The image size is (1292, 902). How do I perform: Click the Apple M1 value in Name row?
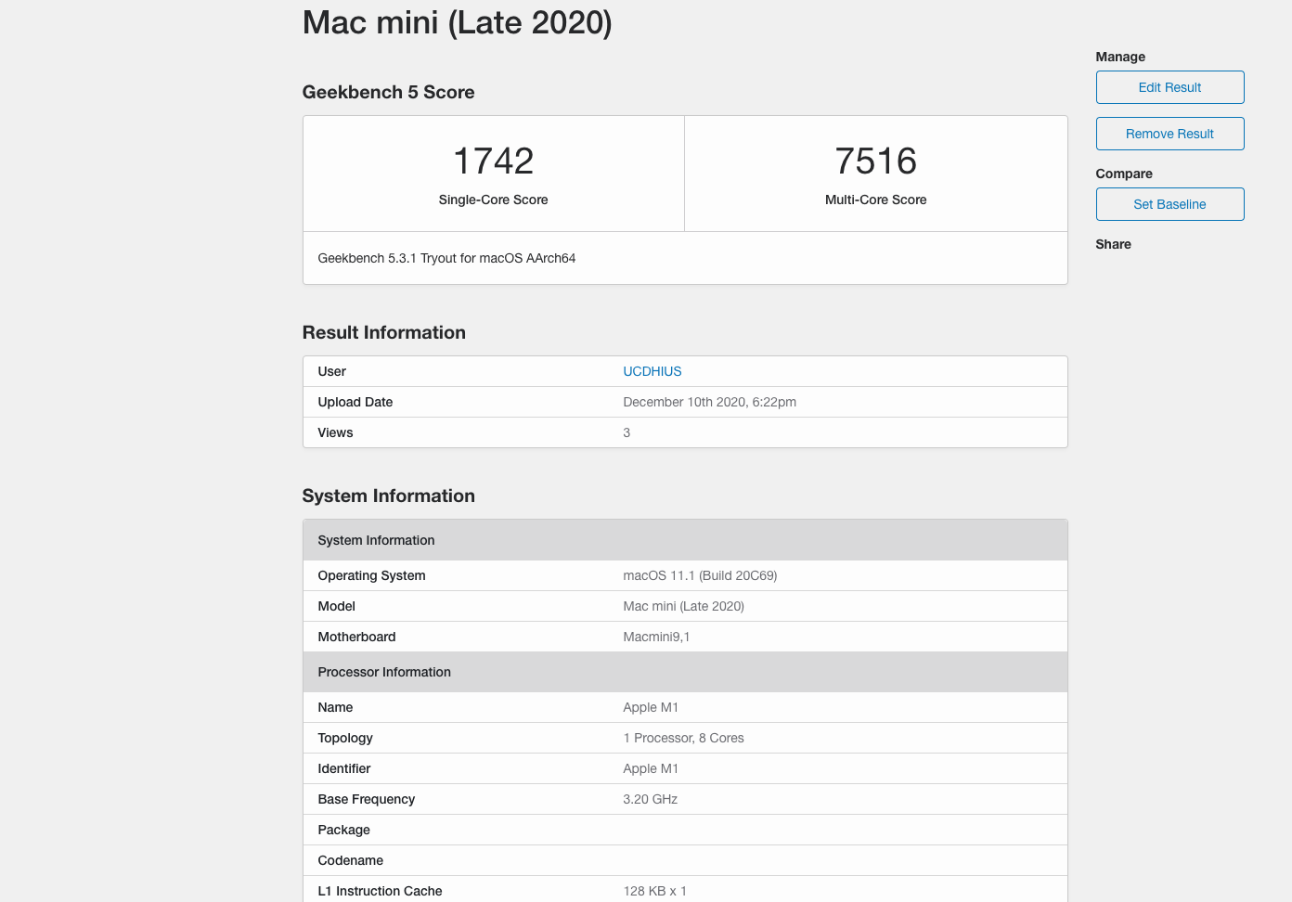tap(651, 707)
